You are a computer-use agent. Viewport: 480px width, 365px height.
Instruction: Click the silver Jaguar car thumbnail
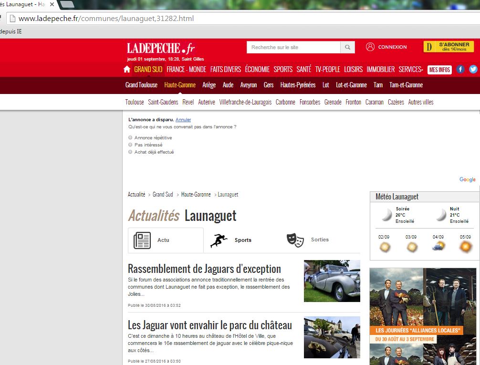(332, 281)
